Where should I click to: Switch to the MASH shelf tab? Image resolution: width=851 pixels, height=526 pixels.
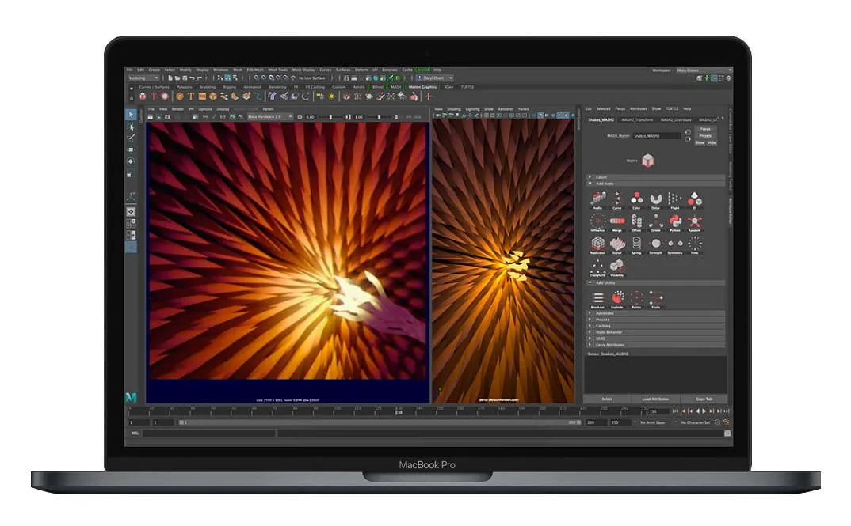point(396,87)
